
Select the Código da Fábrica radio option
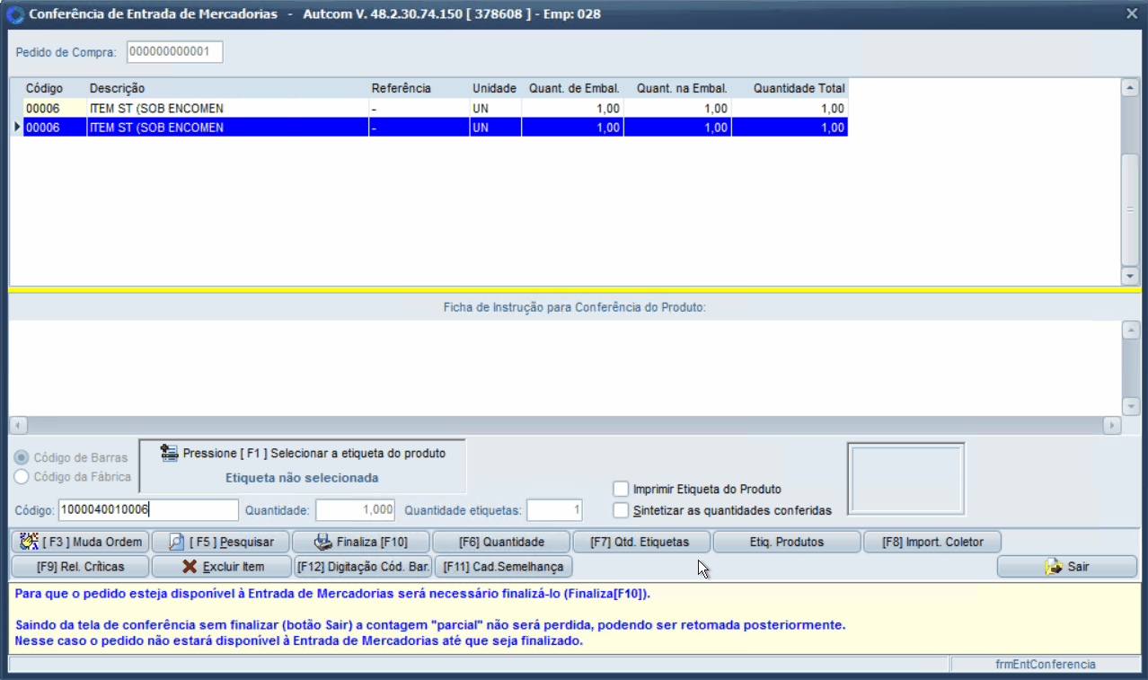[x=22, y=477]
